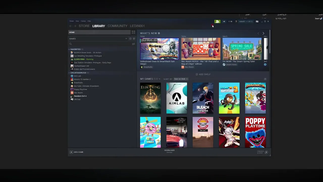Open the Spring Sale news thumbnail
This screenshot has height=182, width=323.
click(x=242, y=49)
